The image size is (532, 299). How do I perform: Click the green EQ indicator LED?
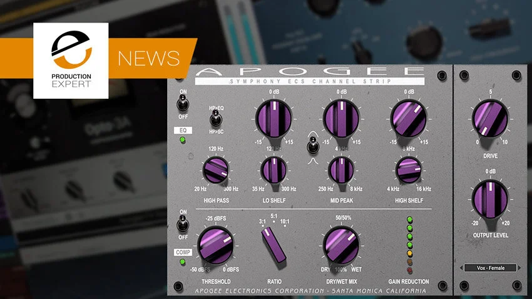pos(183,139)
